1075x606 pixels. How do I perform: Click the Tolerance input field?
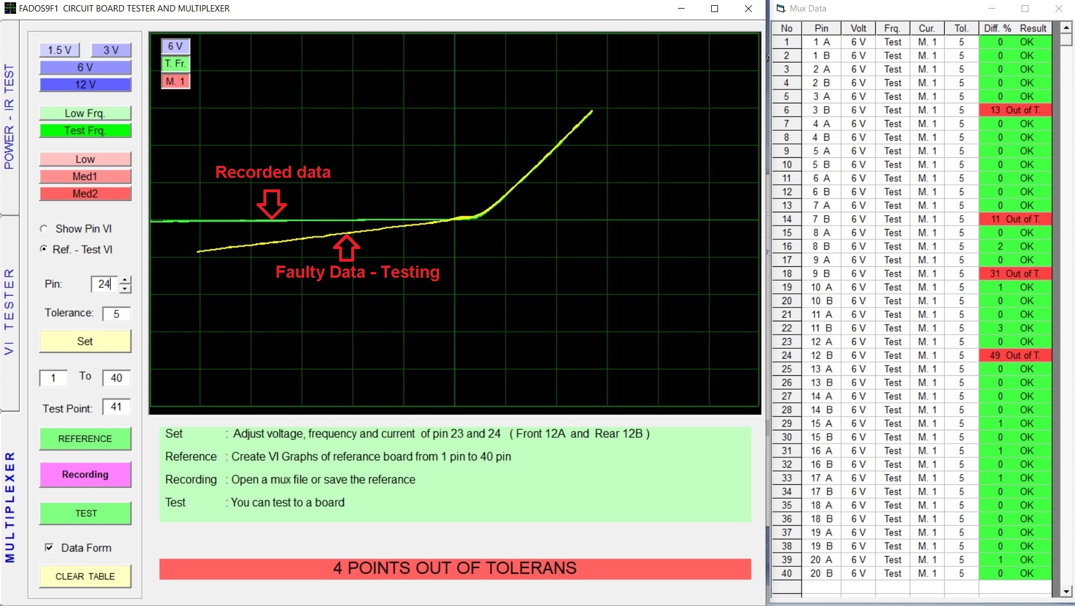[117, 314]
